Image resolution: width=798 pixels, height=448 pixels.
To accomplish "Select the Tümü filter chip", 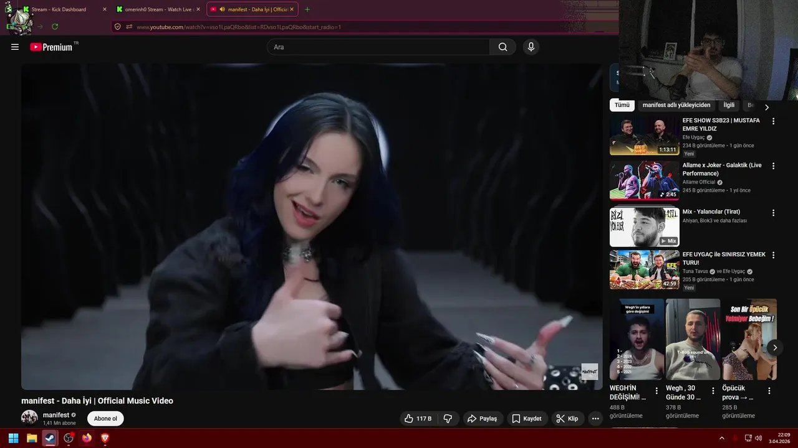I will [622, 105].
